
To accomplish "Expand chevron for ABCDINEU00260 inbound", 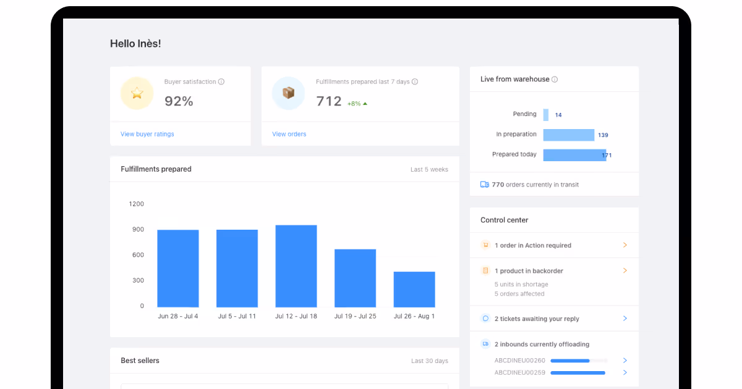I will coord(625,361).
